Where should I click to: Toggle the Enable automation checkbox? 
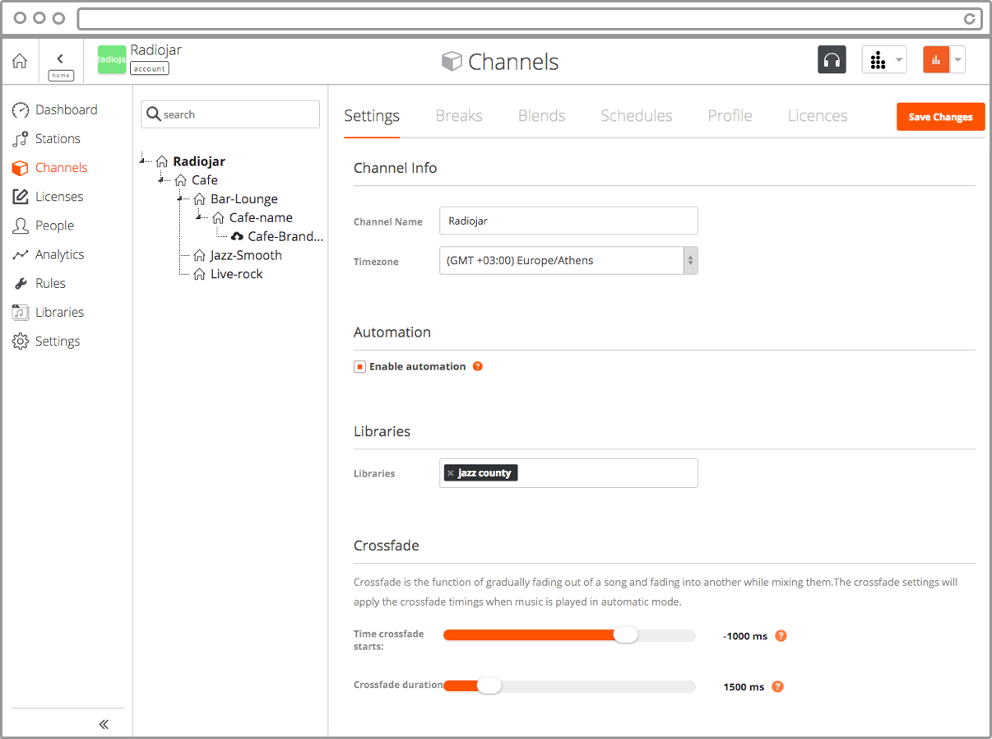click(359, 367)
